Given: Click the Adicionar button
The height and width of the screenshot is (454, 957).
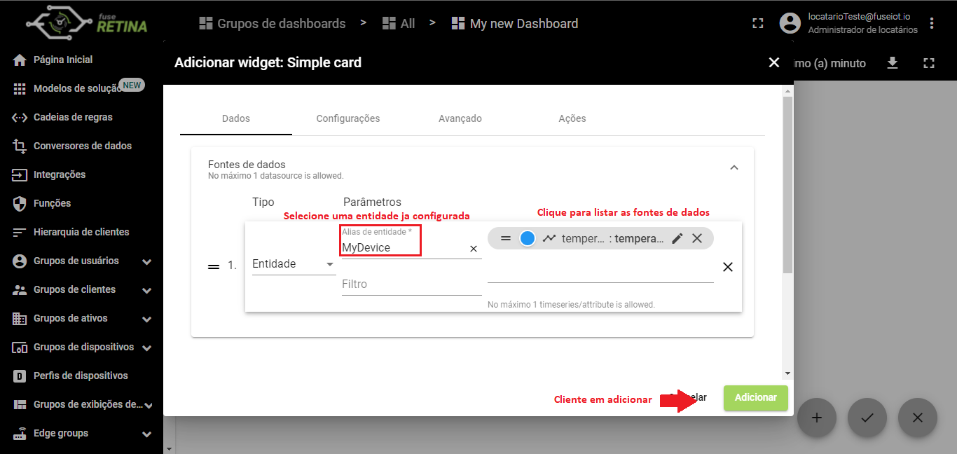Looking at the screenshot, I should tap(756, 397).
